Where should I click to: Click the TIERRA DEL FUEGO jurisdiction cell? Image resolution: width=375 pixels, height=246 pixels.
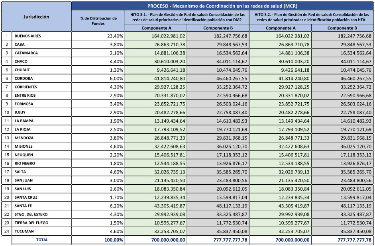(x=41, y=223)
